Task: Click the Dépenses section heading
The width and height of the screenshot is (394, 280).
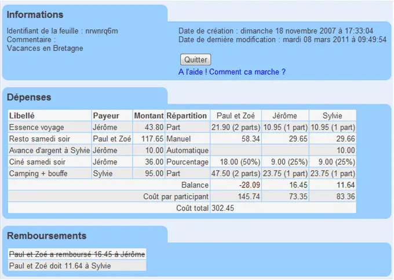Action: [29, 97]
